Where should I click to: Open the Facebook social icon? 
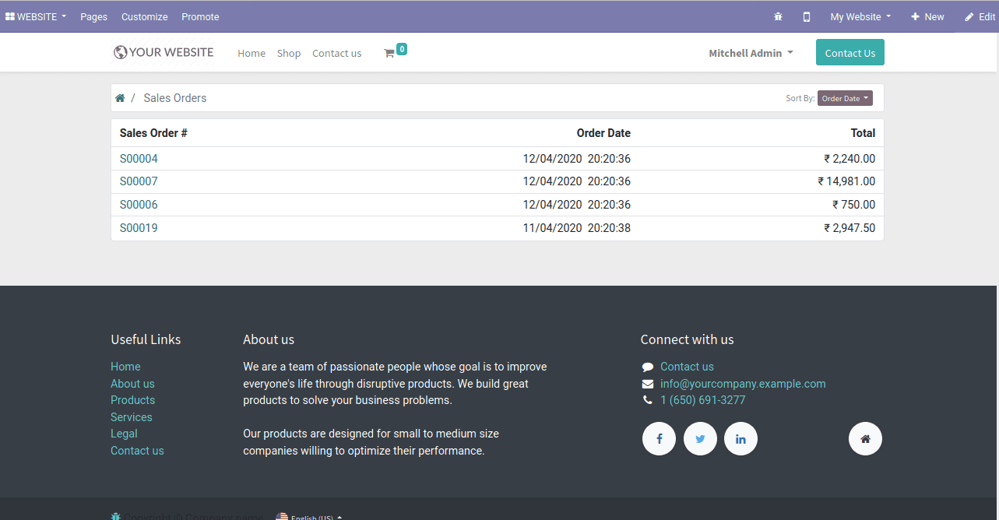[x=659, y=438]
